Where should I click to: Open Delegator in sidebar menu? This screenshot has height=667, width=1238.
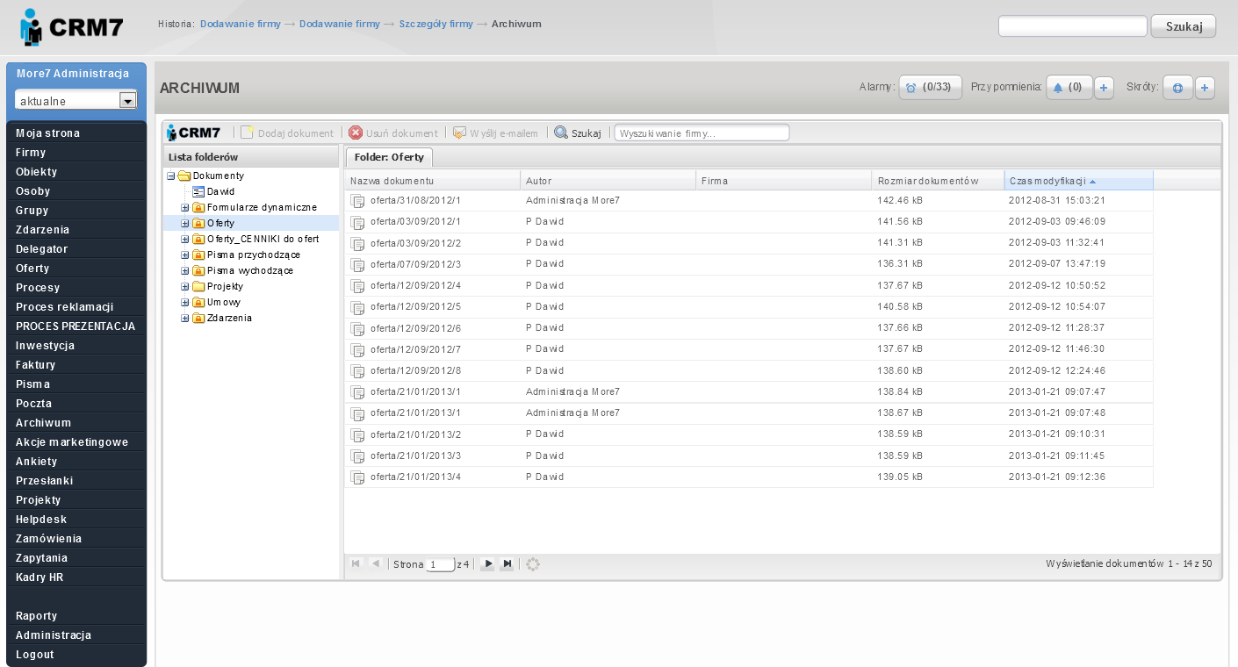point(76,249)
